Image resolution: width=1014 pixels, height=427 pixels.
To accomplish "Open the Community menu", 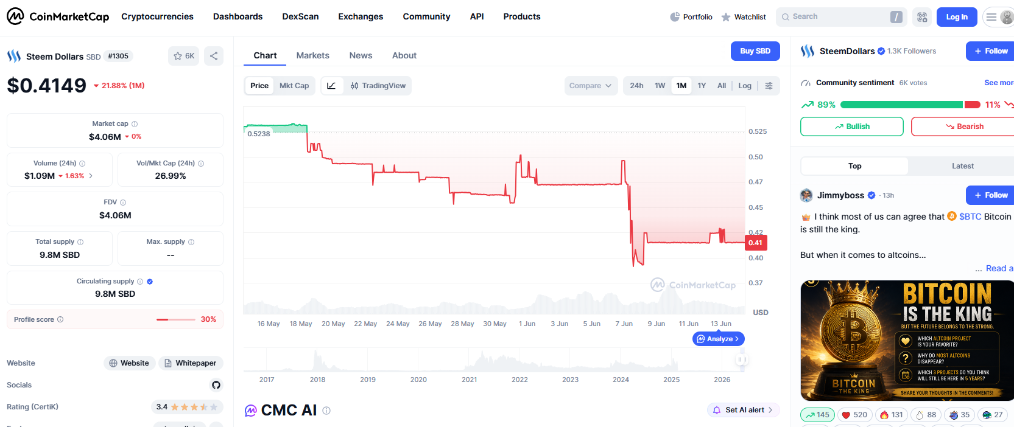I will [x=426, y=16].
